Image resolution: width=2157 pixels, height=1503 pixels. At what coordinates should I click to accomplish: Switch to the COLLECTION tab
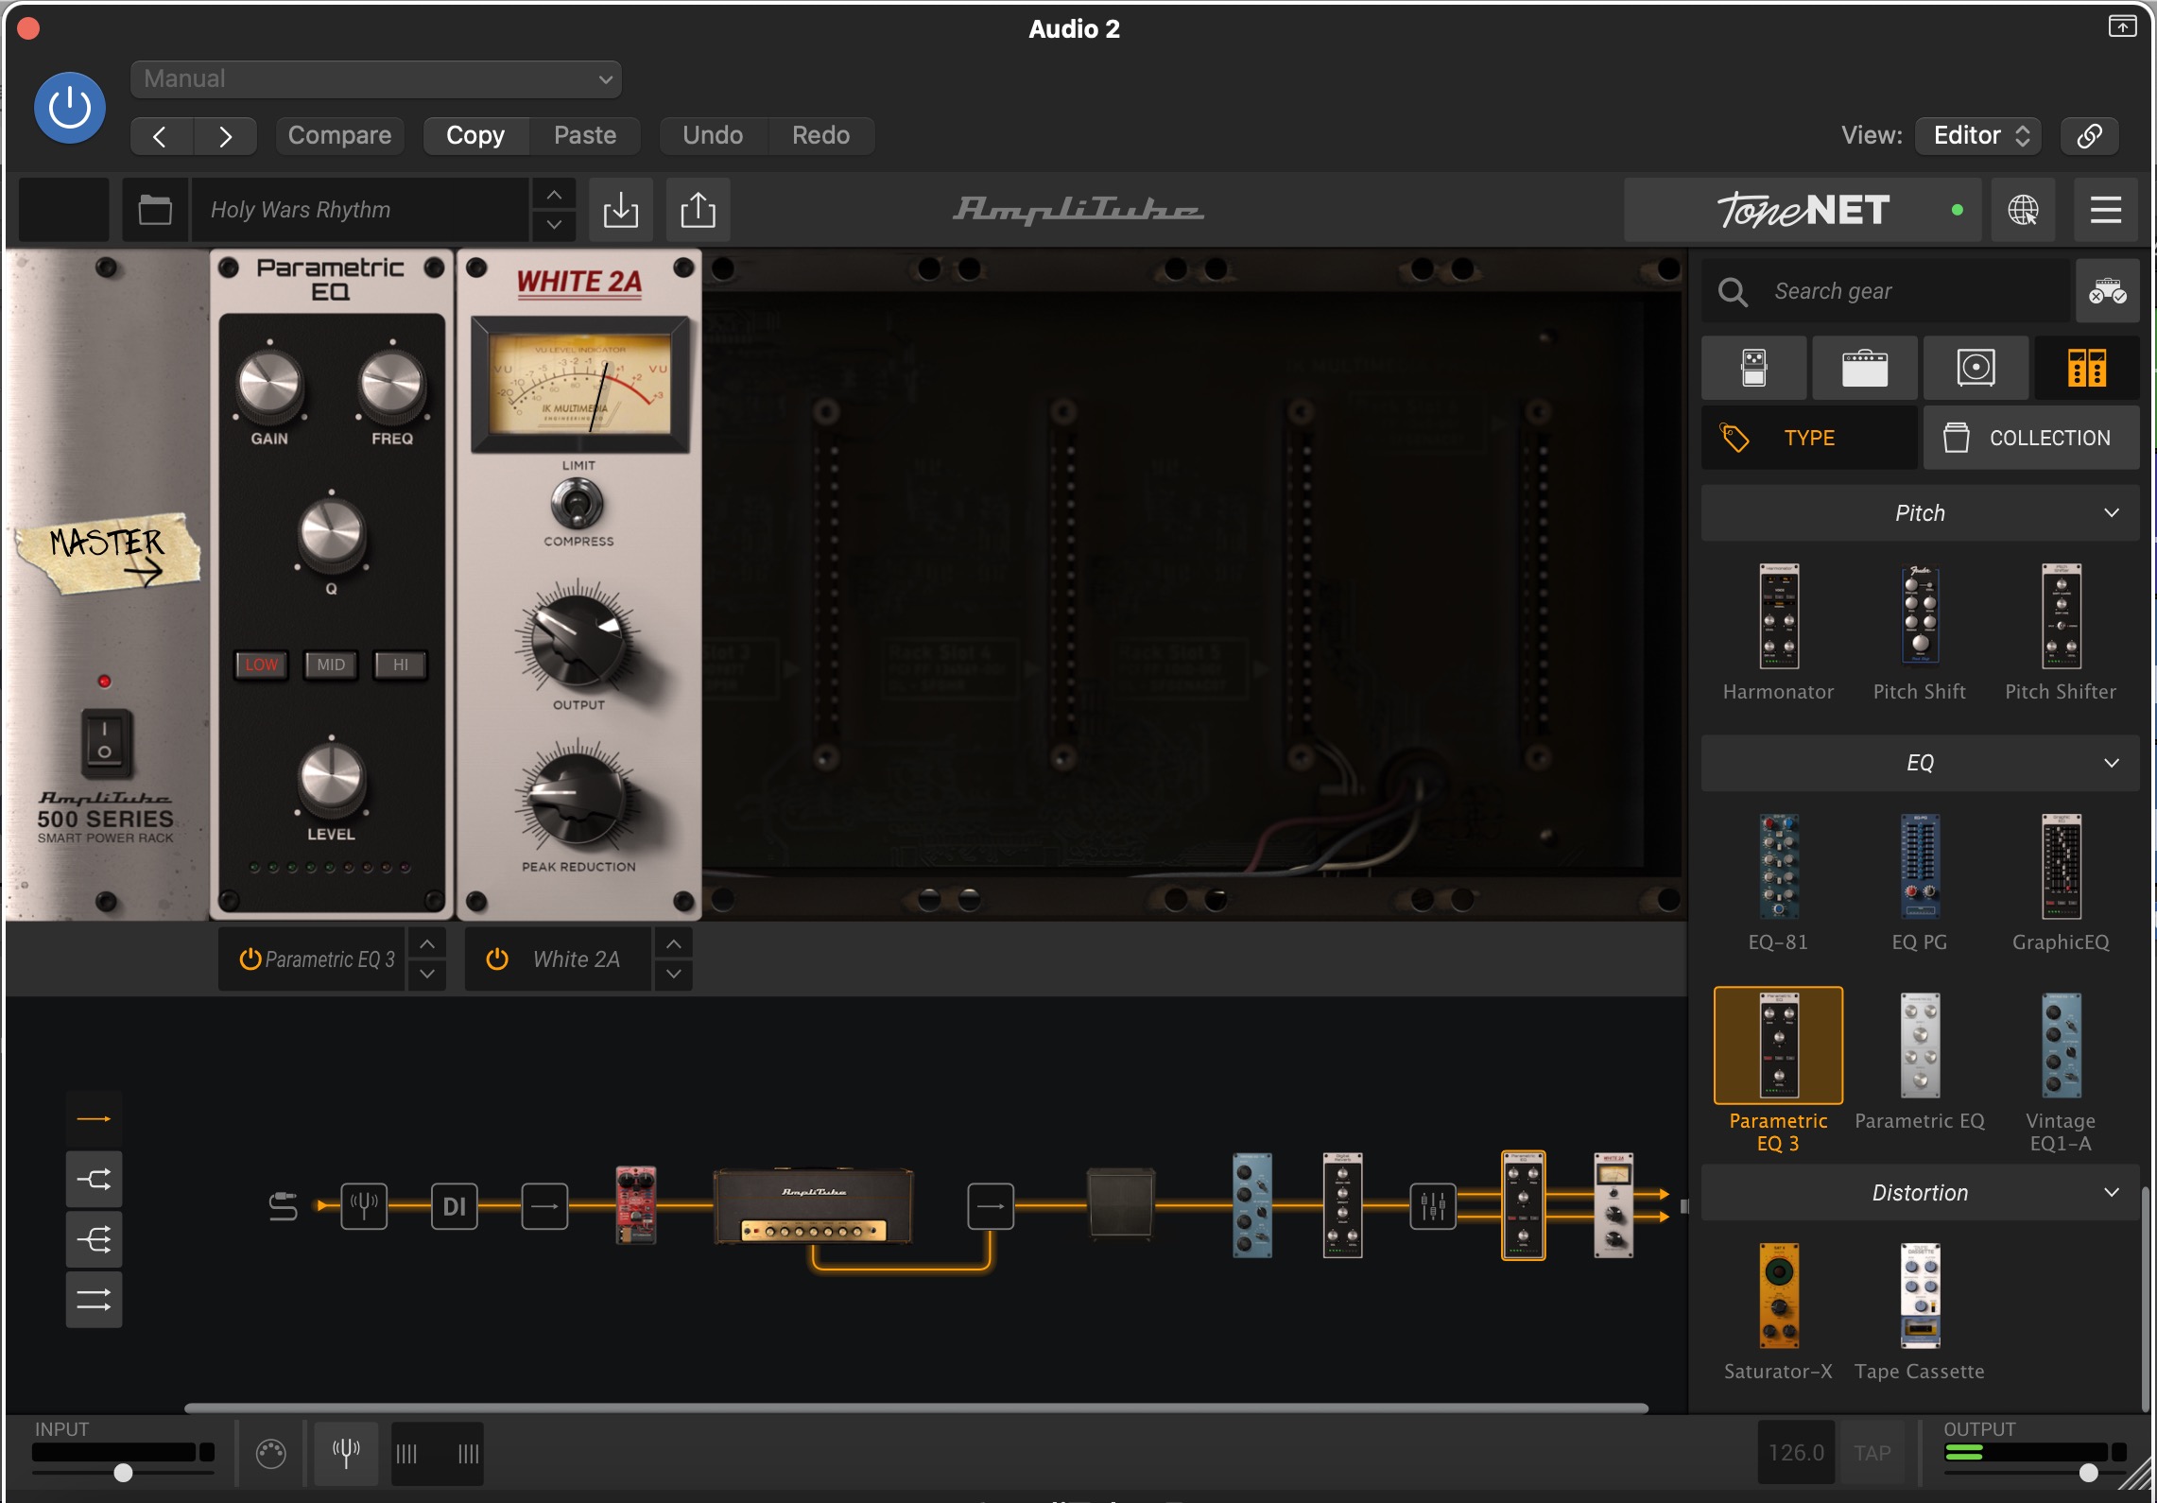coord(2031,438)
